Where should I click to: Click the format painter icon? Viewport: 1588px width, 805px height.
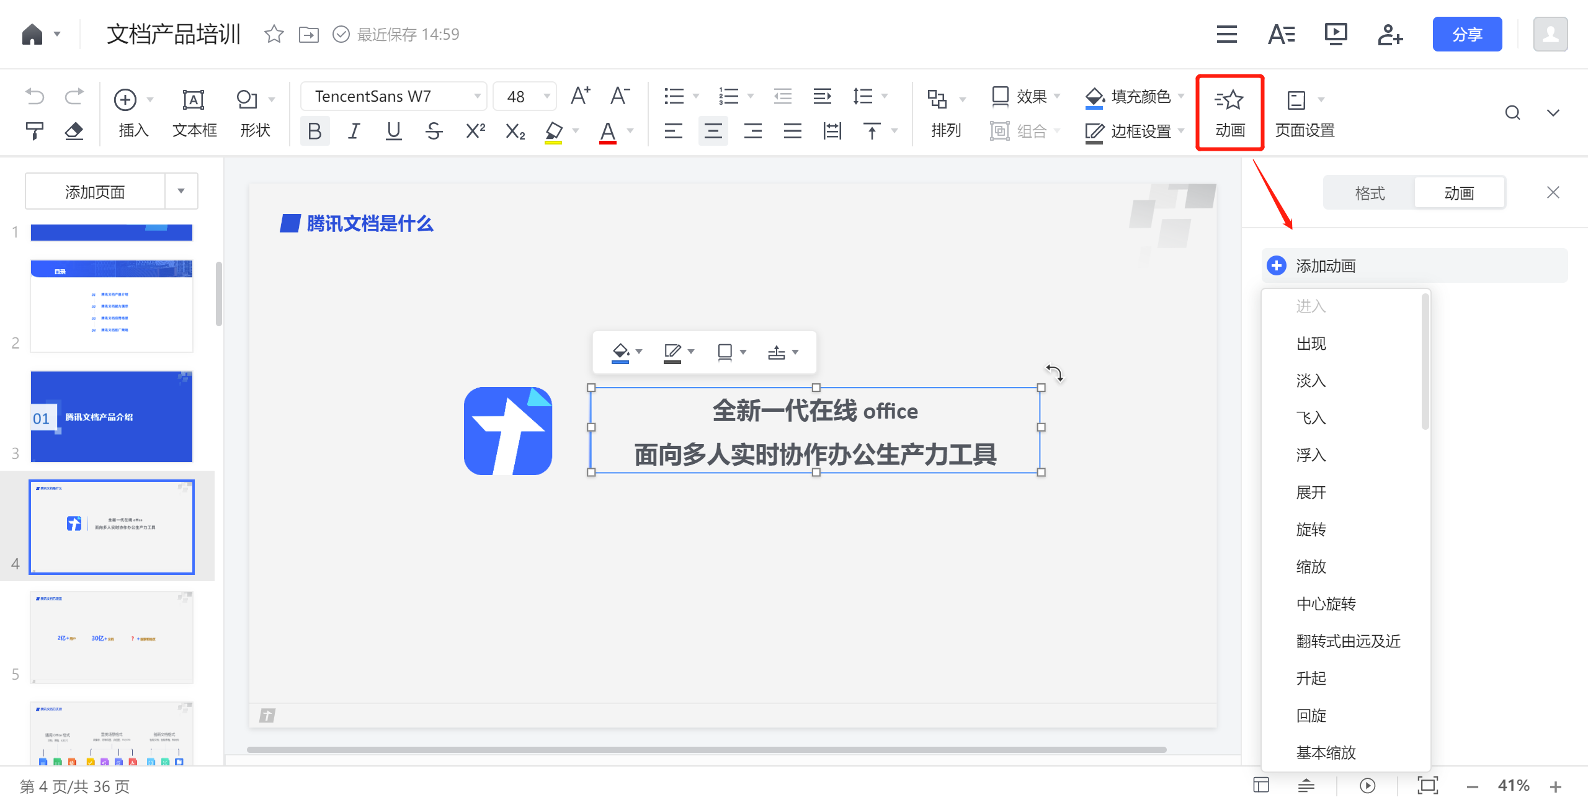coord(35,131)
